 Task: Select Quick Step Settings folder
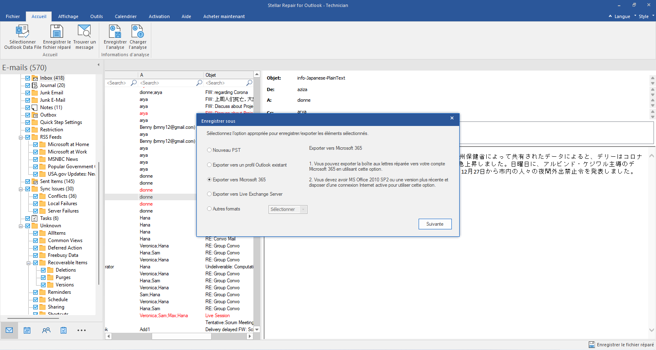[61, 122]
